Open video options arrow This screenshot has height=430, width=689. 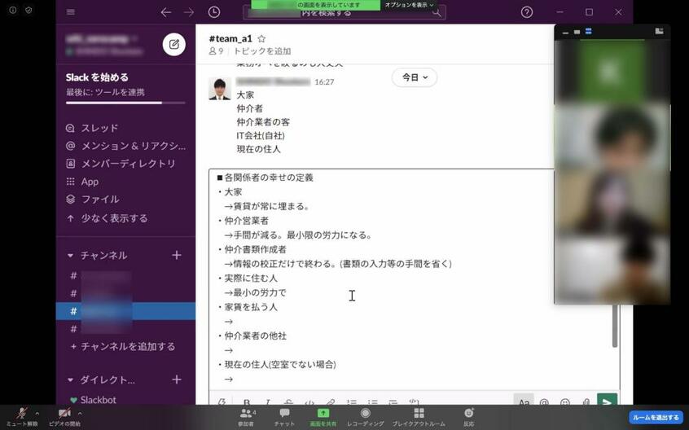(x=80, y=414)
